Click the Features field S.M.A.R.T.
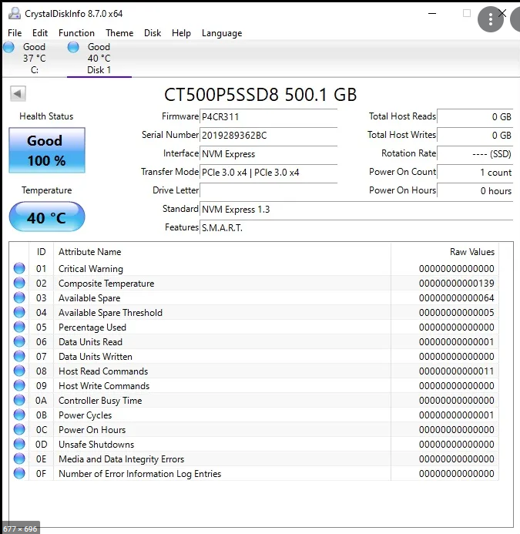Image resolution: width=520 pixels, height=534 pixels. pyautogui.click(x=356, y=227)
